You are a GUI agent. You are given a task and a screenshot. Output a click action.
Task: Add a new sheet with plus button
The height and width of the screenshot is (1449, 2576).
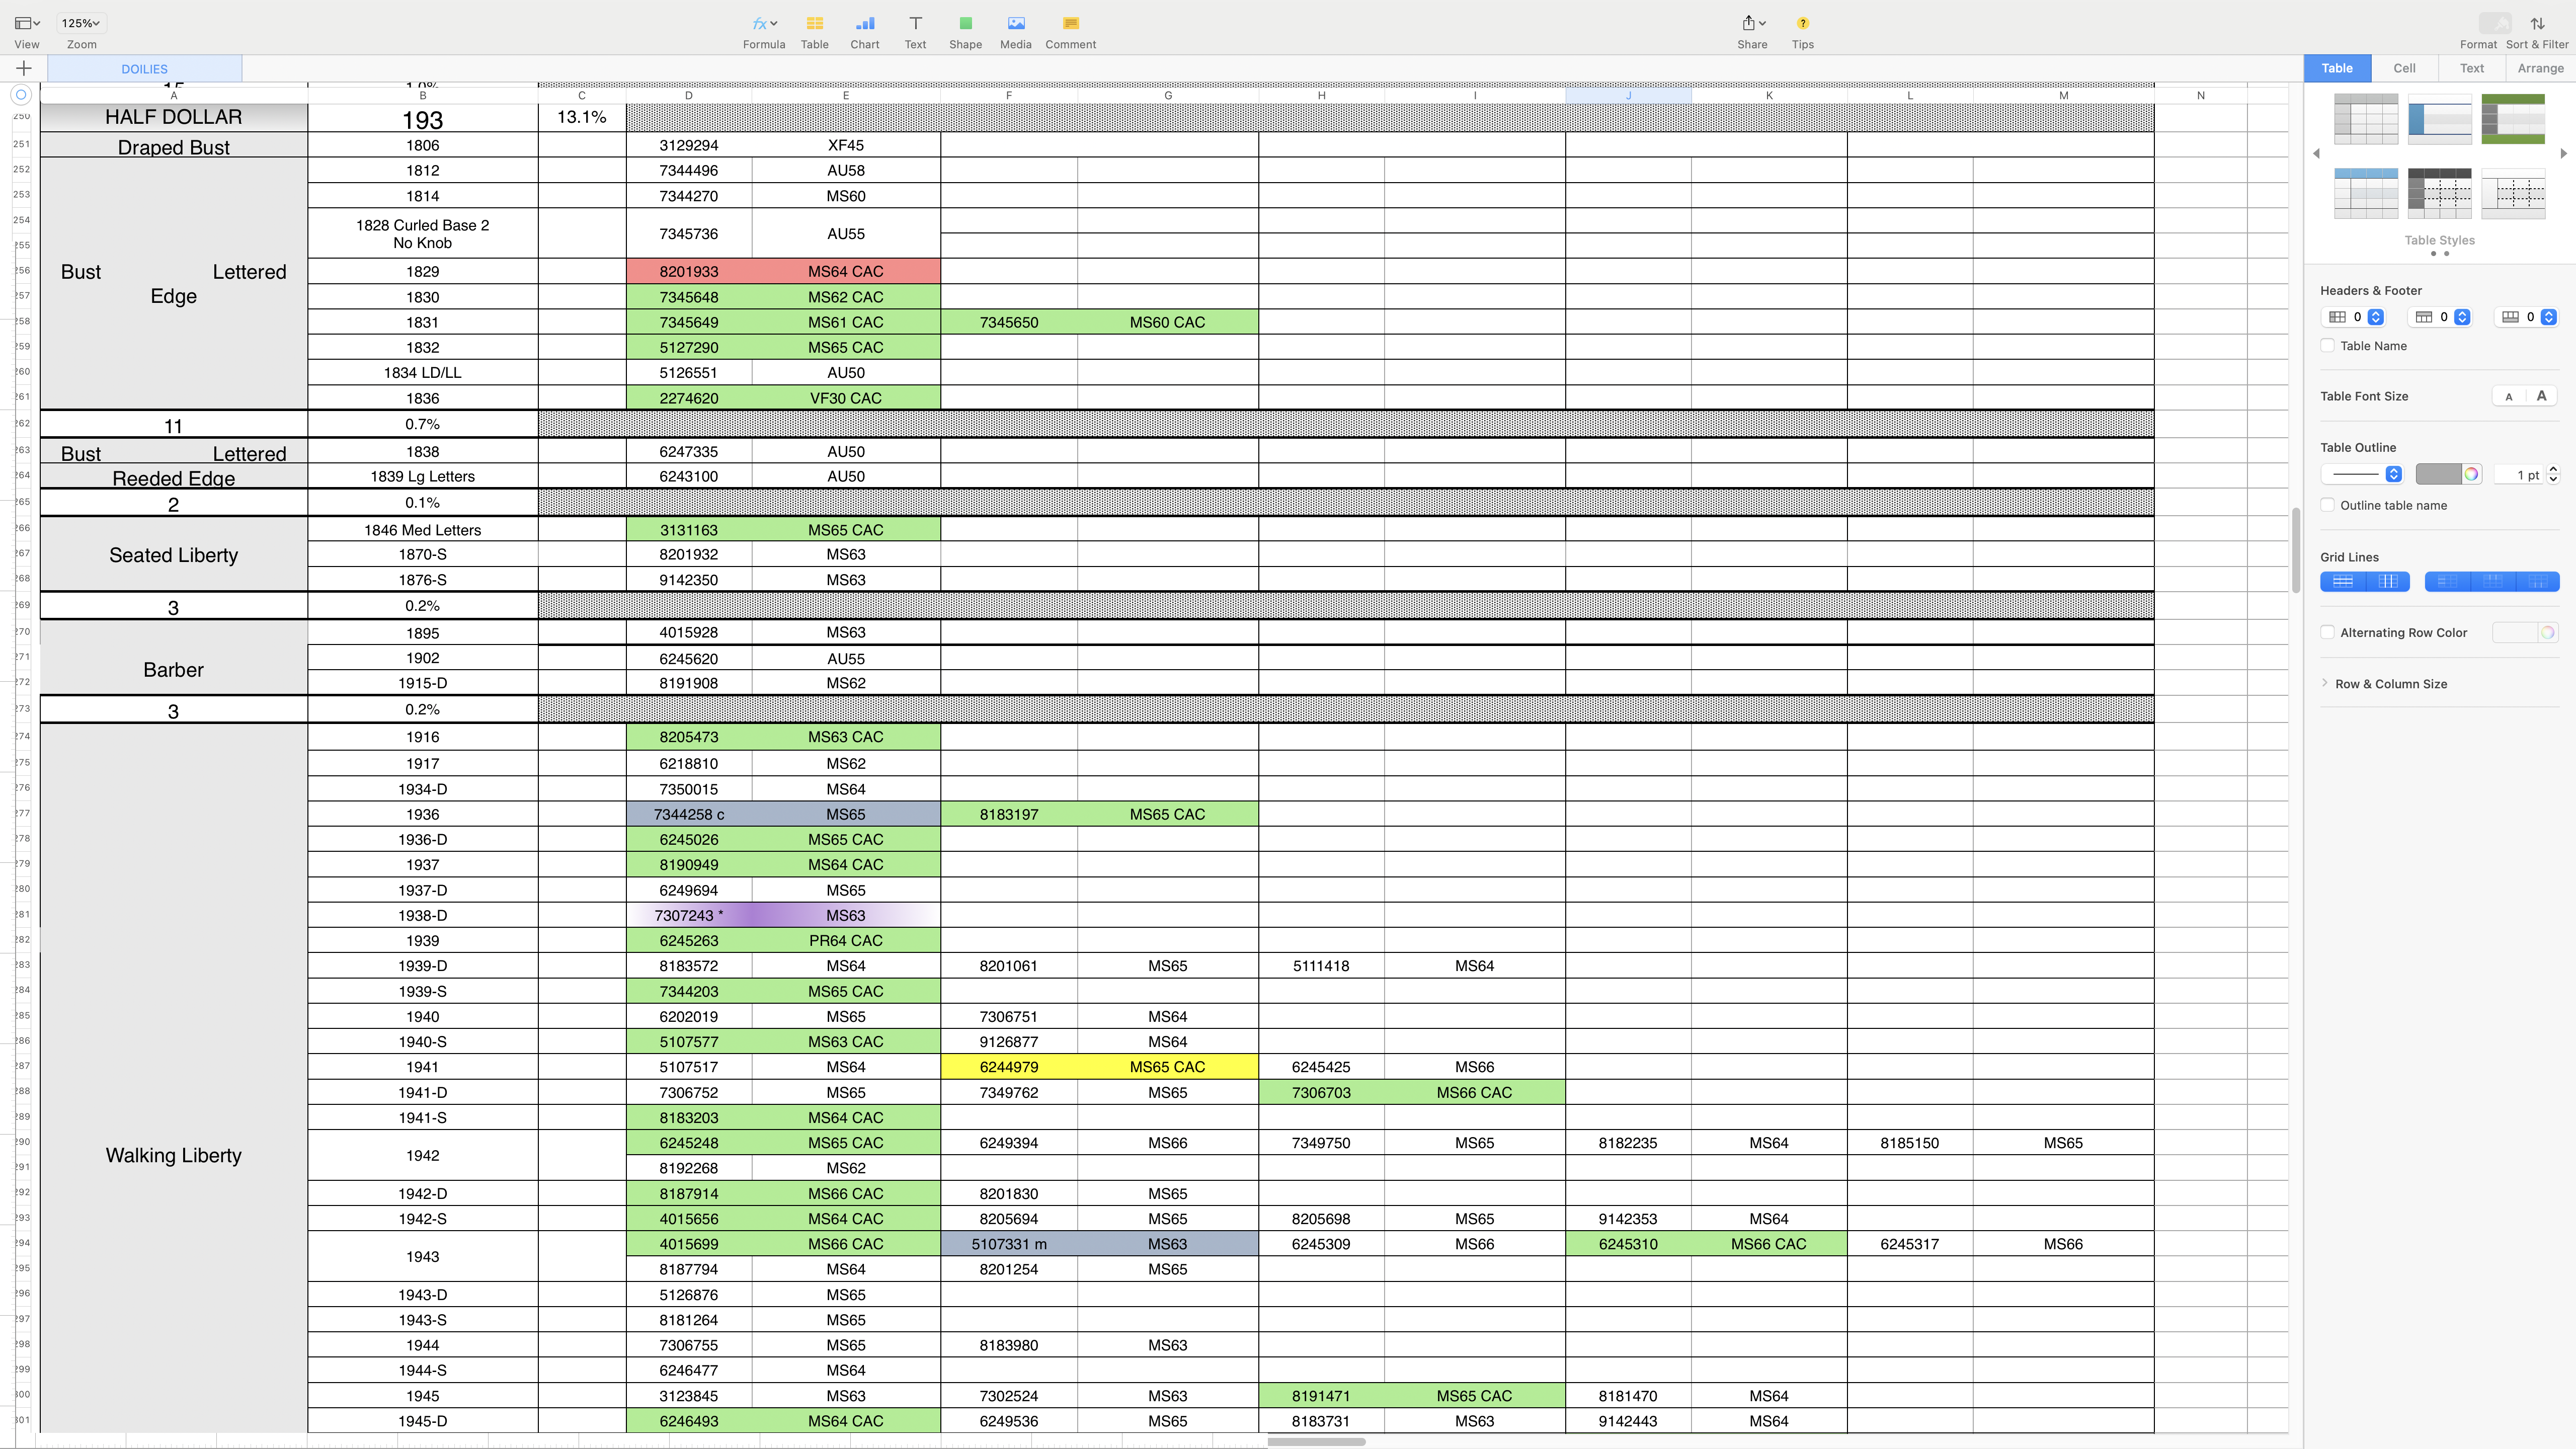pyautogui.click(x=24, y=68)
